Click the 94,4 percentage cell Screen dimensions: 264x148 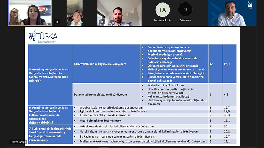point(230,64)
